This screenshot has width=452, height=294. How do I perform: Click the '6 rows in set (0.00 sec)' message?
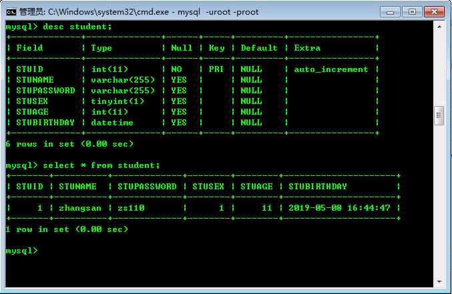[x=69, y=144]
